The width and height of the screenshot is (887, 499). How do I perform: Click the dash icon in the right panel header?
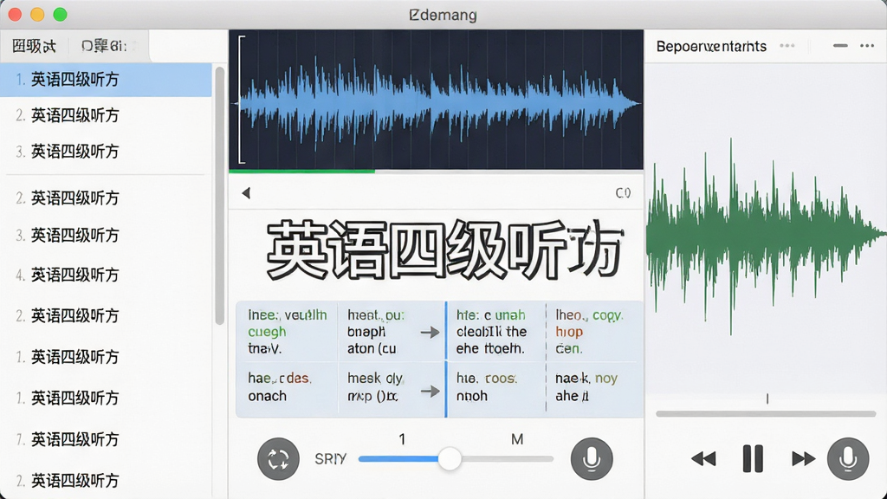(x=840, y=45)
